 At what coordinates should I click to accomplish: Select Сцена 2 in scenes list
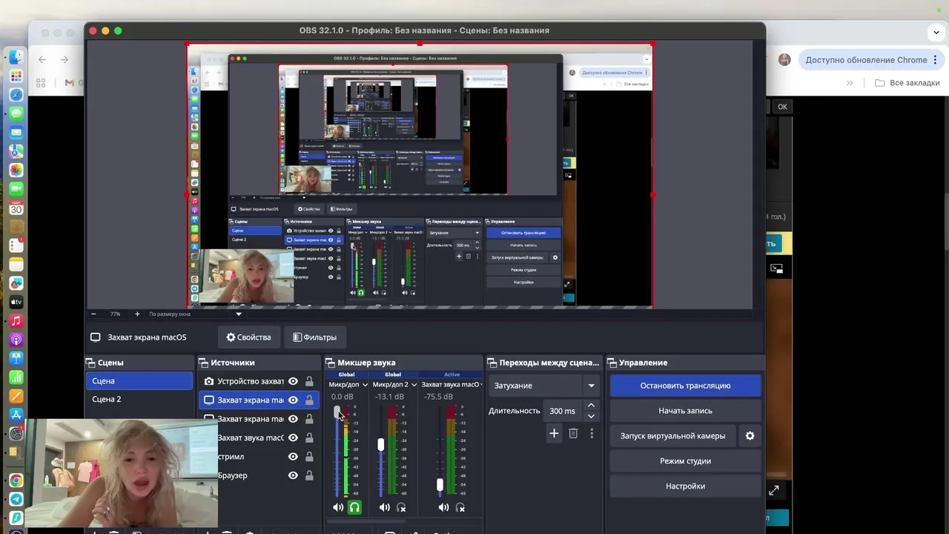139,399
